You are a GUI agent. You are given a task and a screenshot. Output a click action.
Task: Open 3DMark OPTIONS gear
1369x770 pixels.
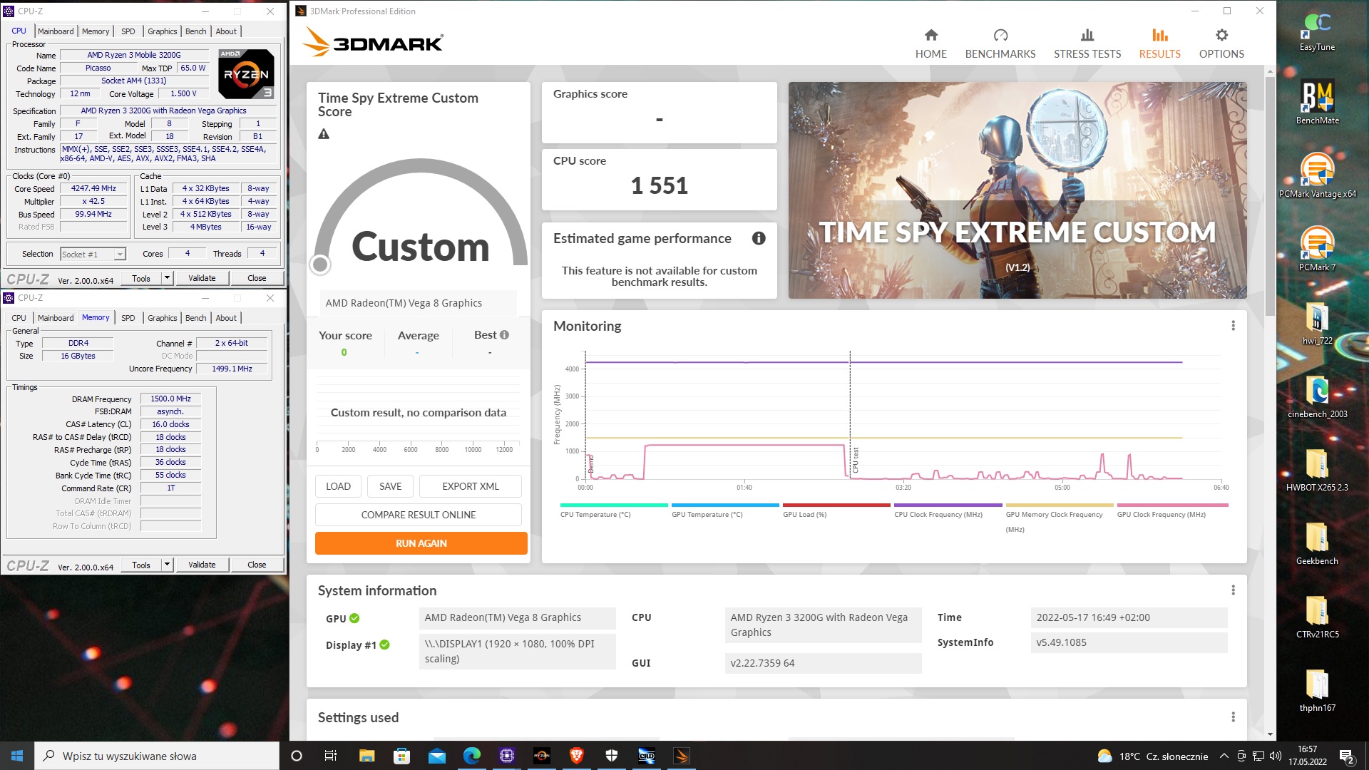[1221, 44]
